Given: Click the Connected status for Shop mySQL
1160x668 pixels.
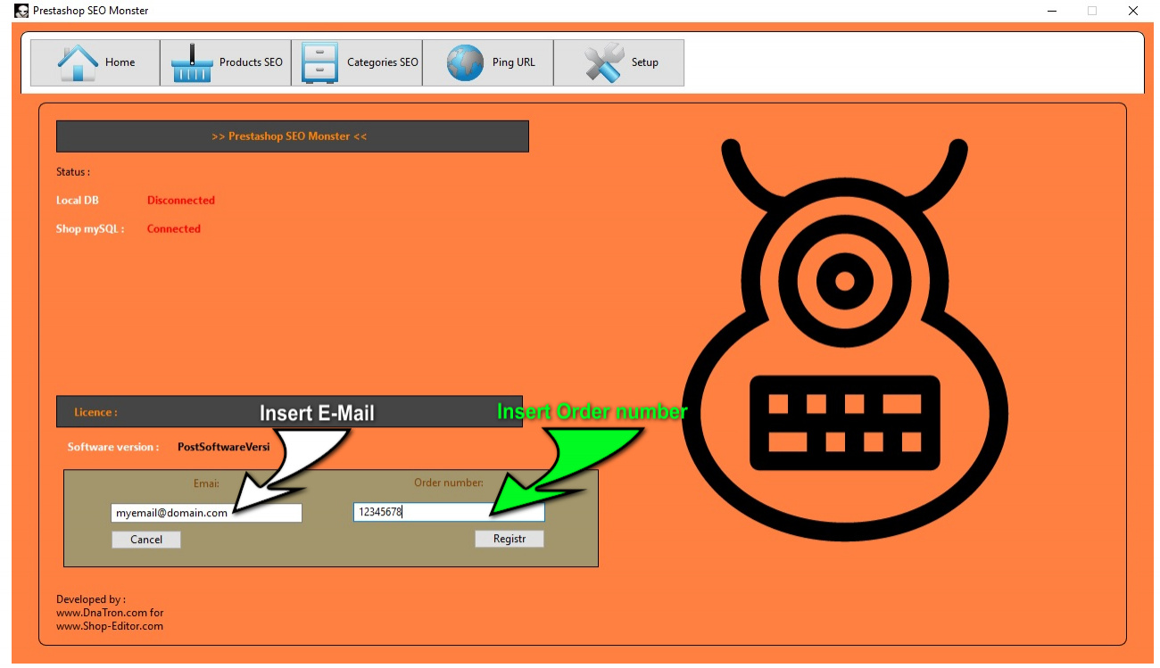Looking at the screenshot, I should click(x=174, y=229).
